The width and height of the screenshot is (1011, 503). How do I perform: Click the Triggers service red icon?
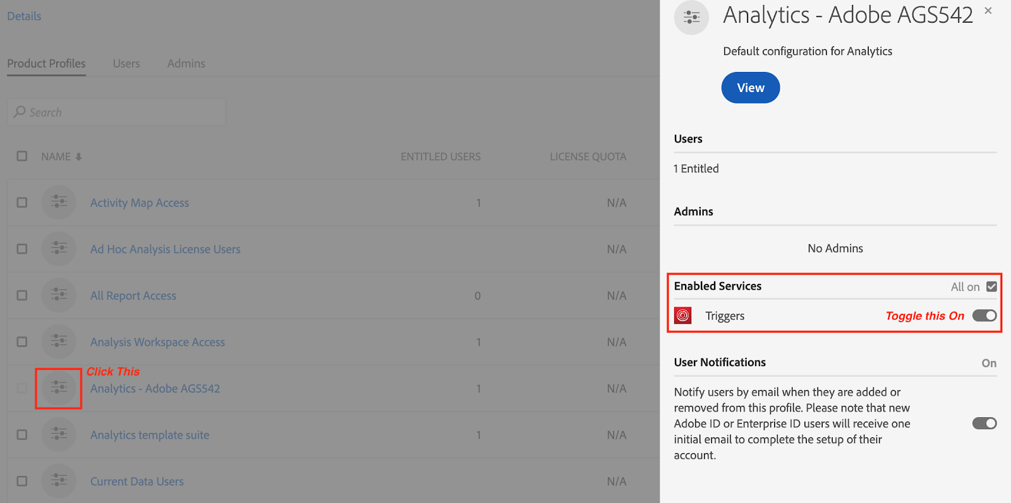coord(683,316)
